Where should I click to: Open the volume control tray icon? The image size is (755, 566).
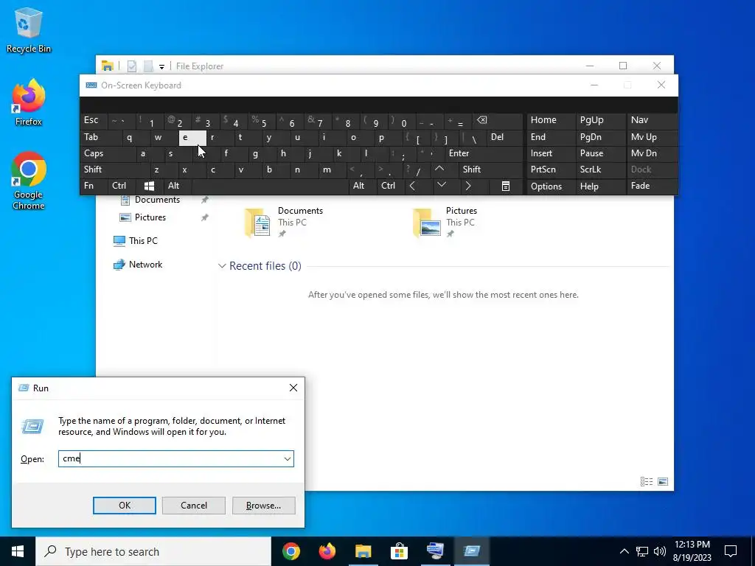pos(660,551)
